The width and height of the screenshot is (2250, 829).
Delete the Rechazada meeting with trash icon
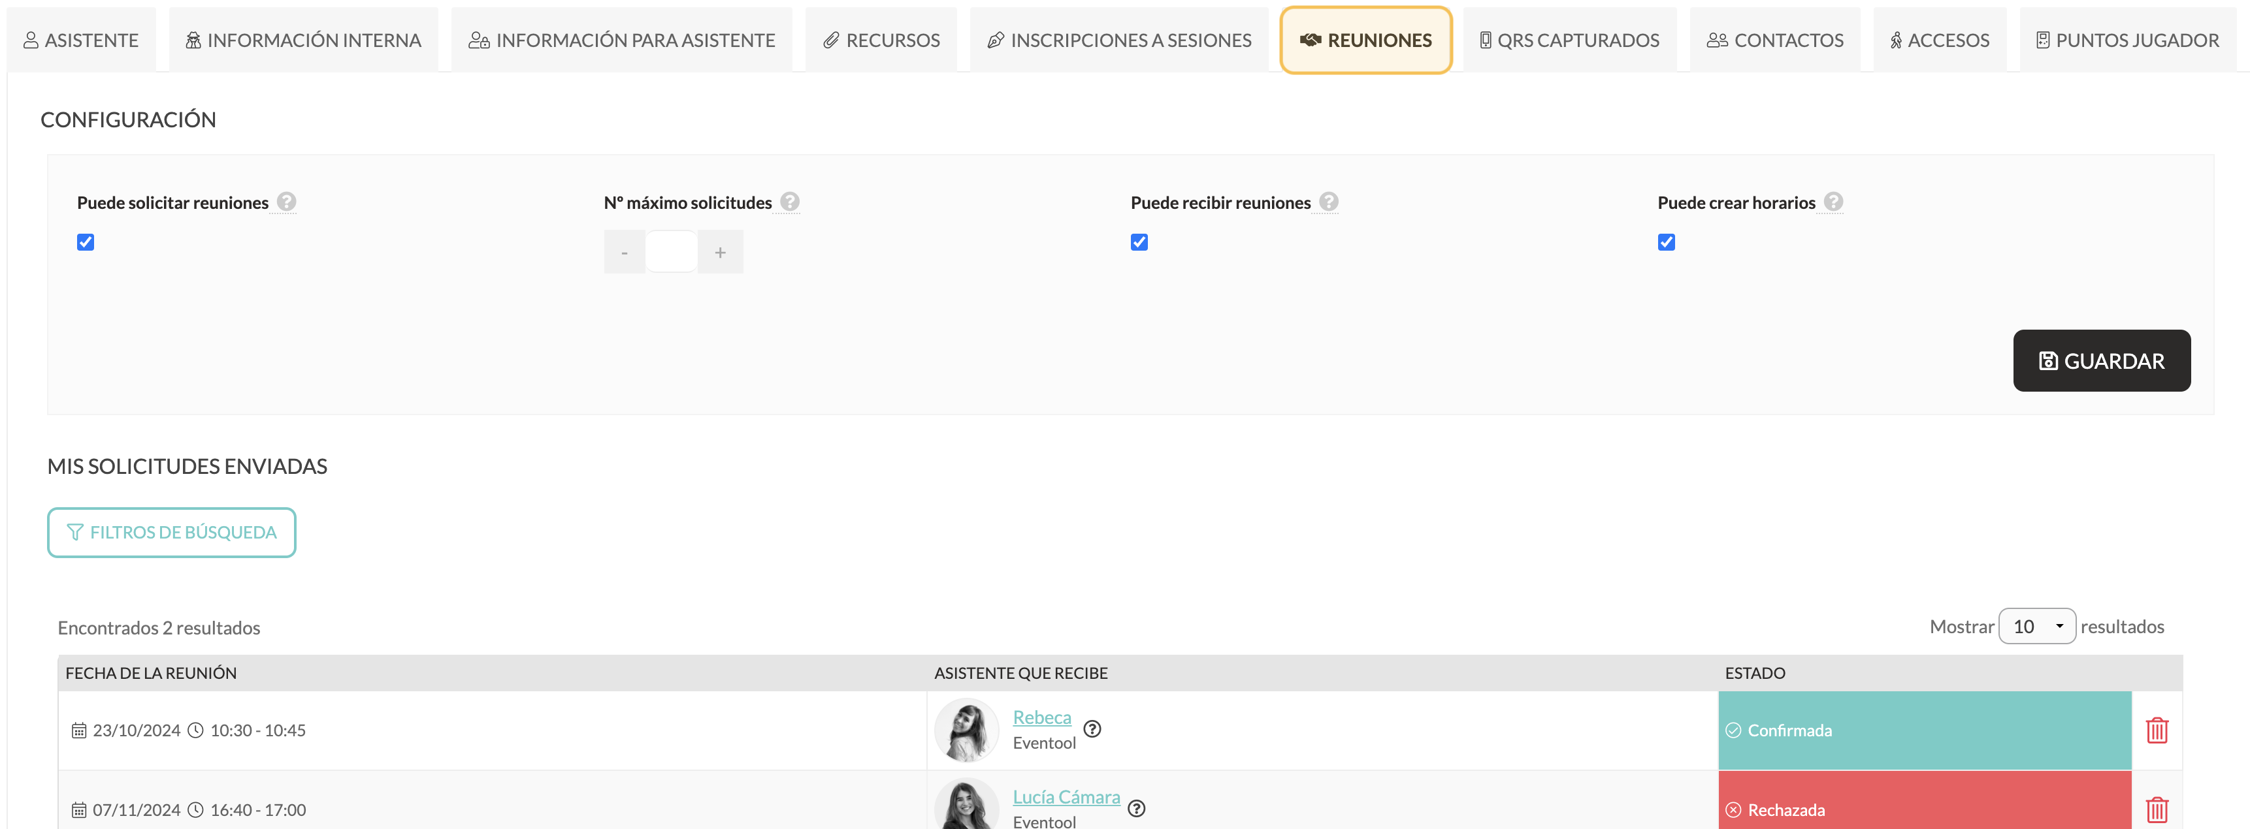(x=2157, y=810)
